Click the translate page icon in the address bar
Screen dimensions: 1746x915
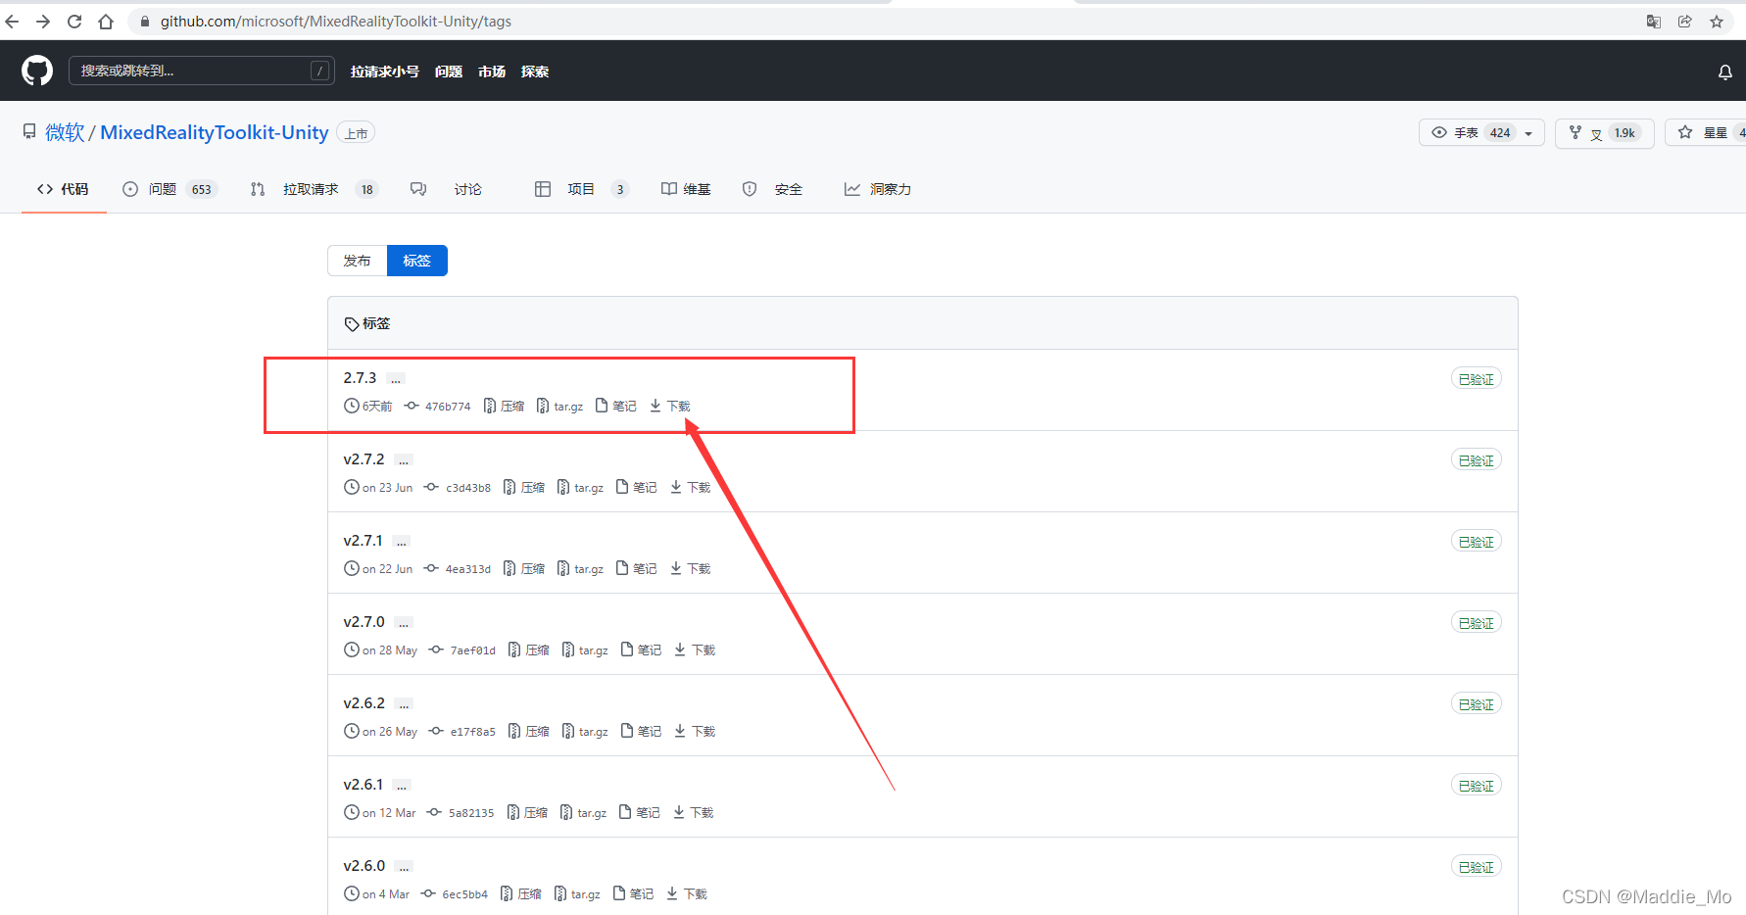(1654, 22)
